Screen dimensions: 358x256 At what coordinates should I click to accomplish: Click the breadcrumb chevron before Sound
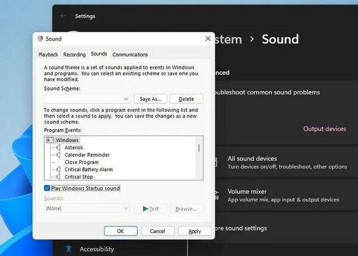point(252,39)
